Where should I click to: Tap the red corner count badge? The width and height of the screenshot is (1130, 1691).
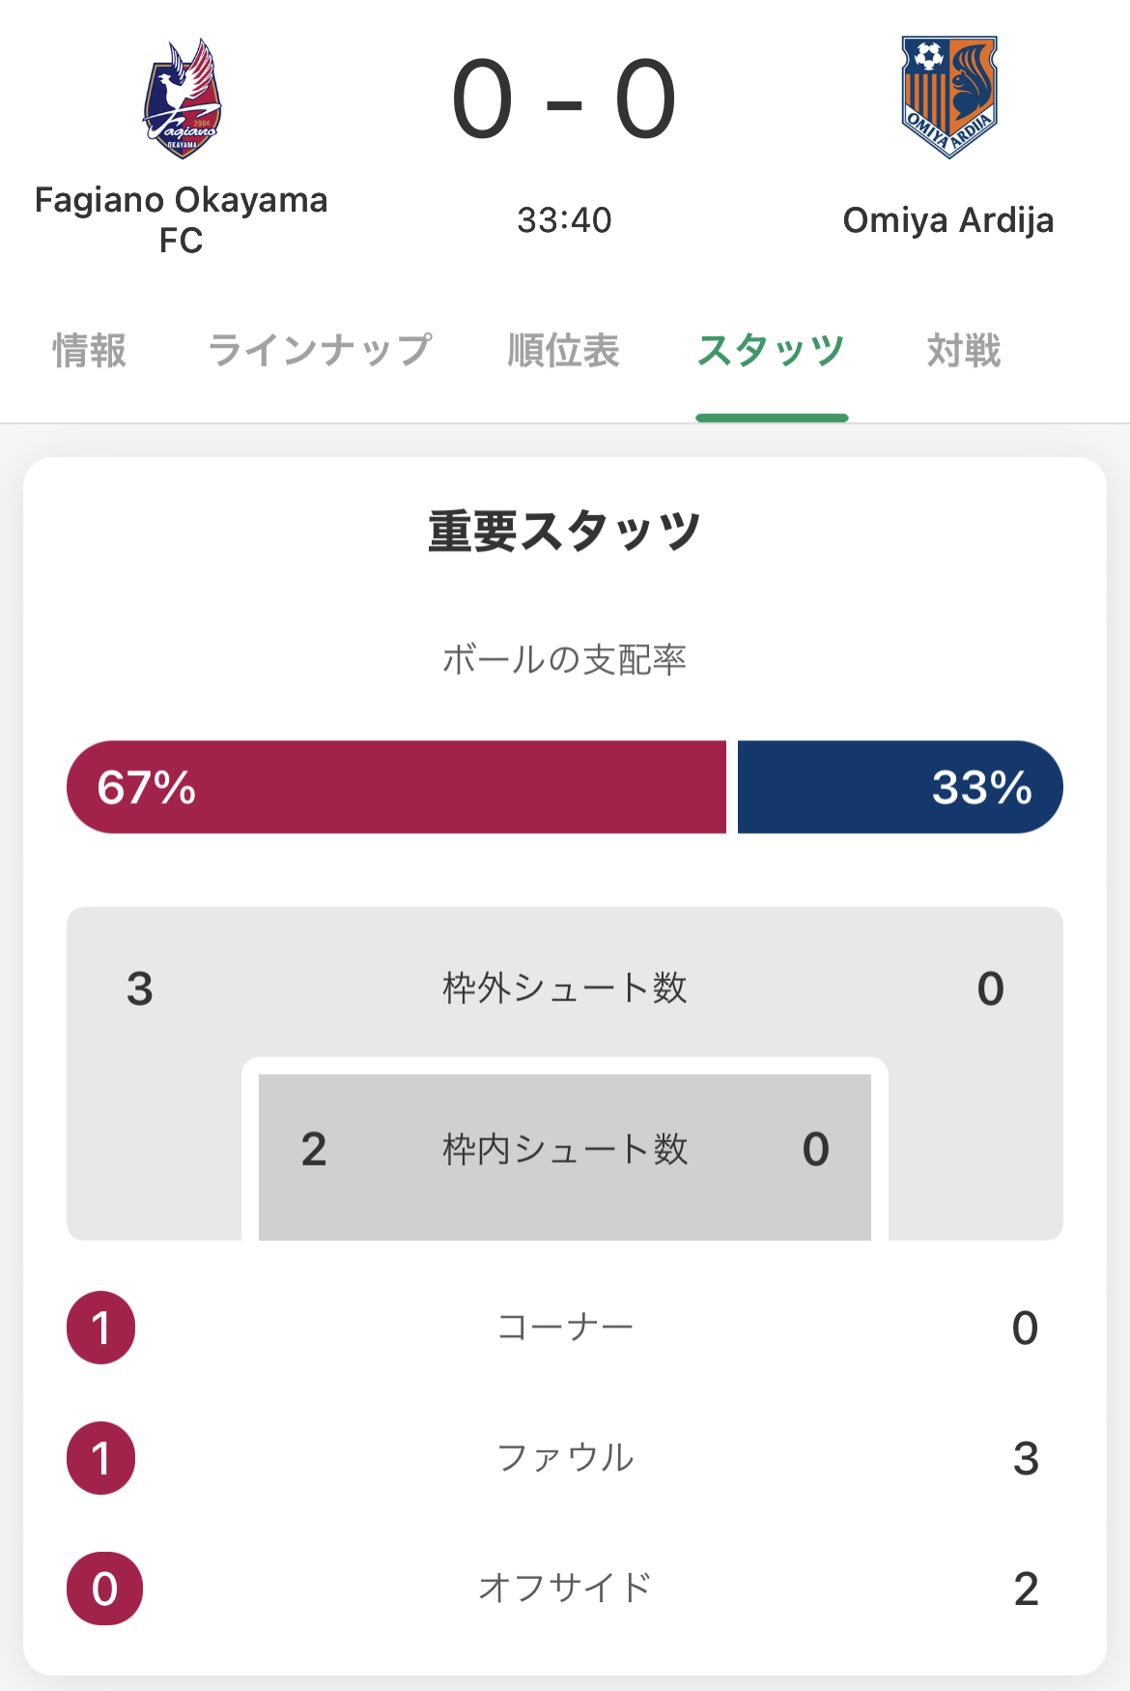(x=101, y=1328)
